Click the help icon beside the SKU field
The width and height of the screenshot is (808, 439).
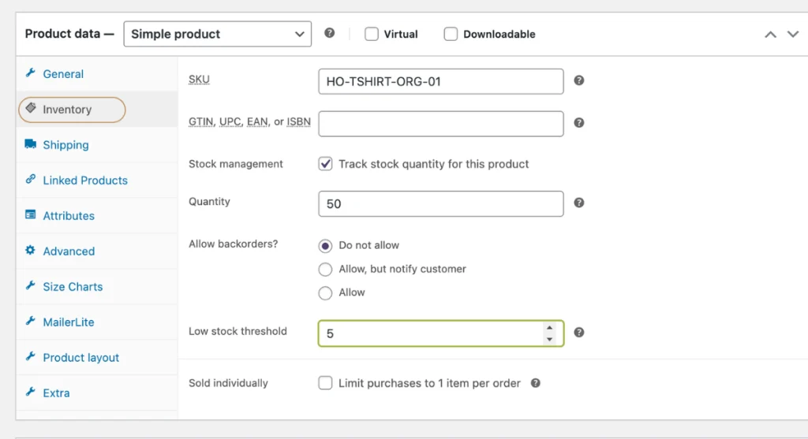point(578,81)
